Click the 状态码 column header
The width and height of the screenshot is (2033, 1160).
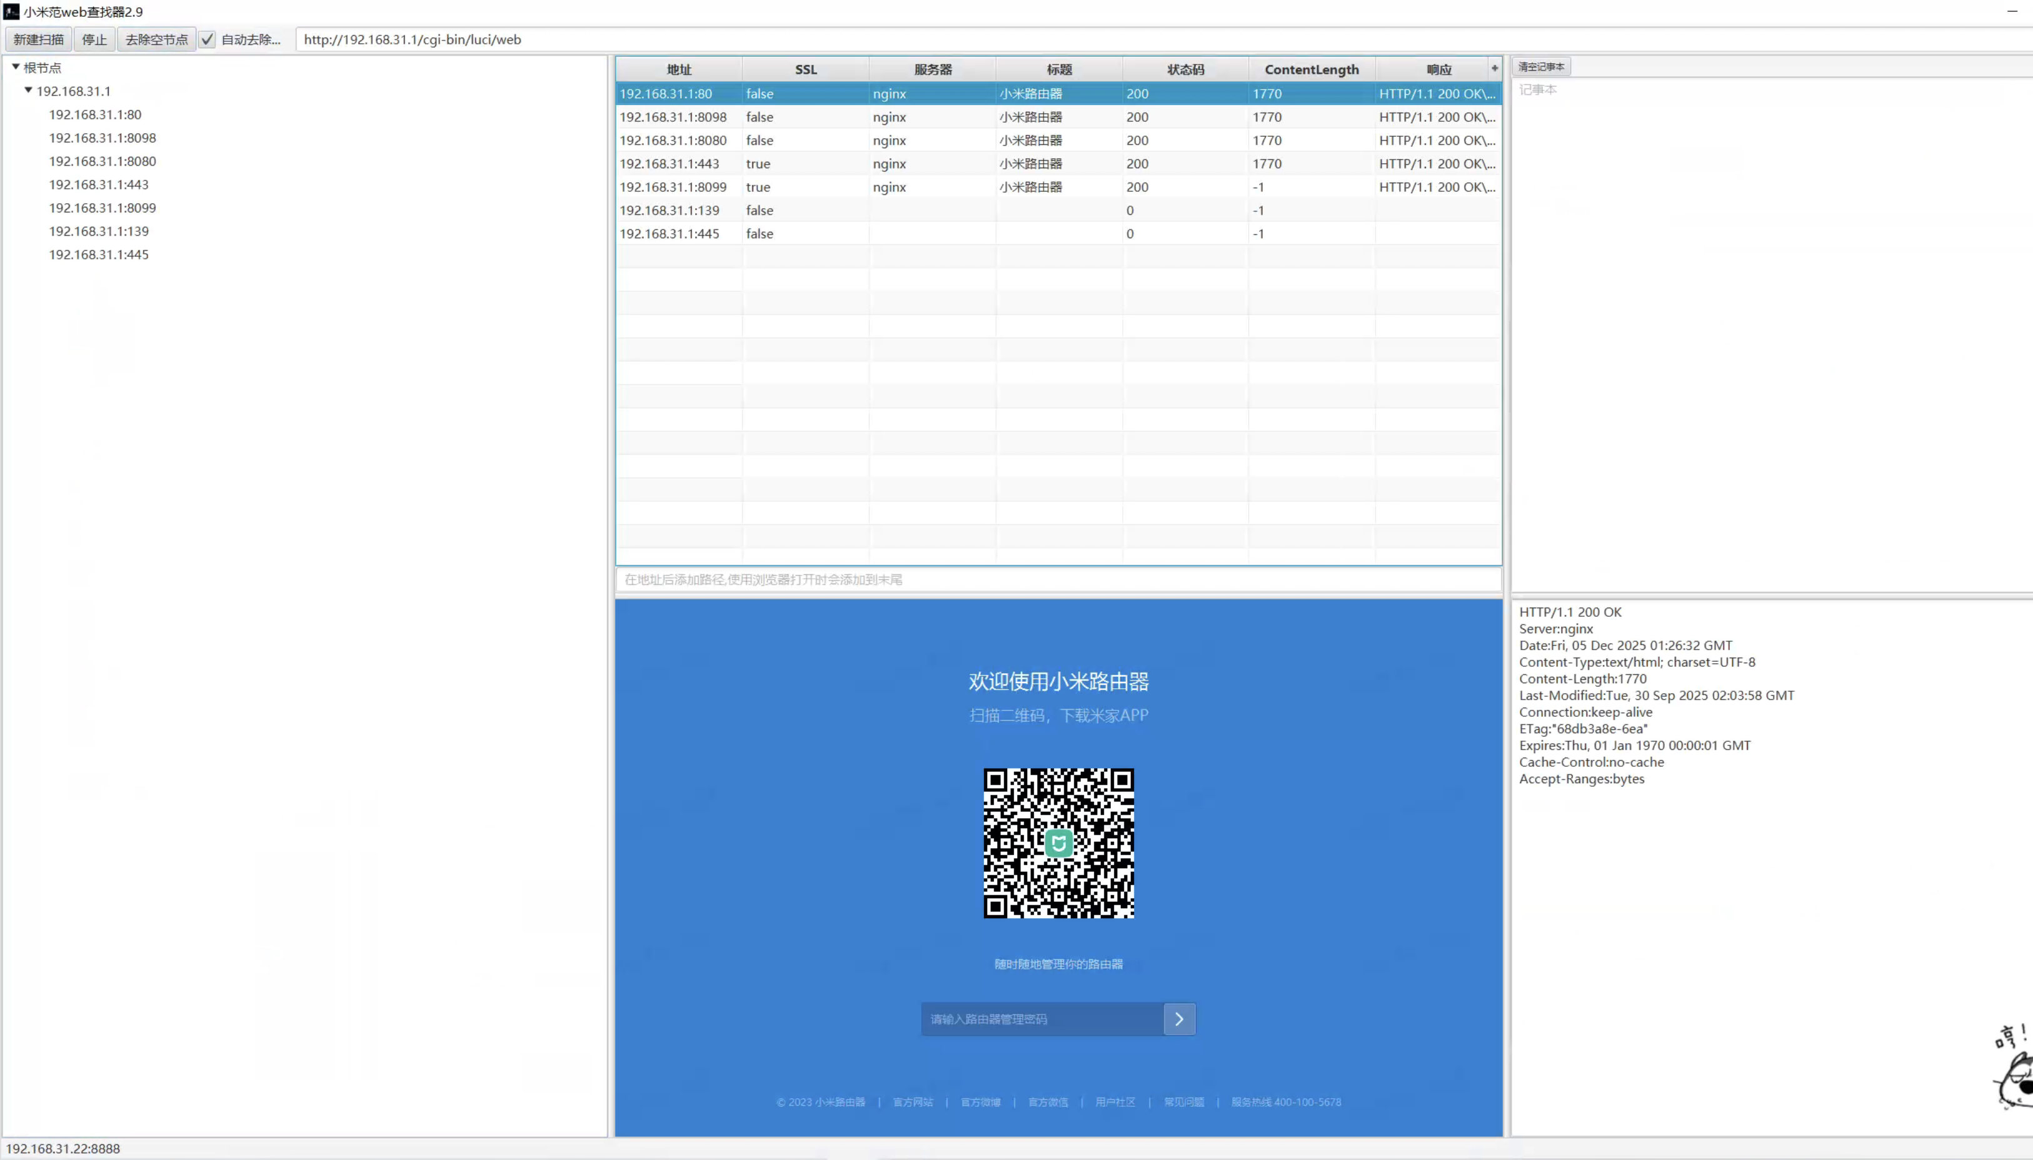tap(1185, 69)
